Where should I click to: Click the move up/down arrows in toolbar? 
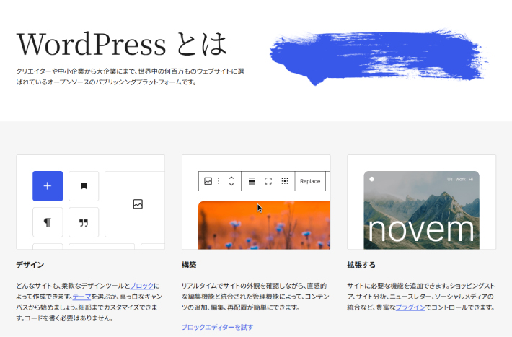click(231, 181)
